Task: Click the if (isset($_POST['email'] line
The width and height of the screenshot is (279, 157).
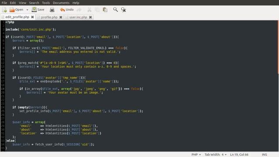Action: pyautogui.click(x=62, y=37)
